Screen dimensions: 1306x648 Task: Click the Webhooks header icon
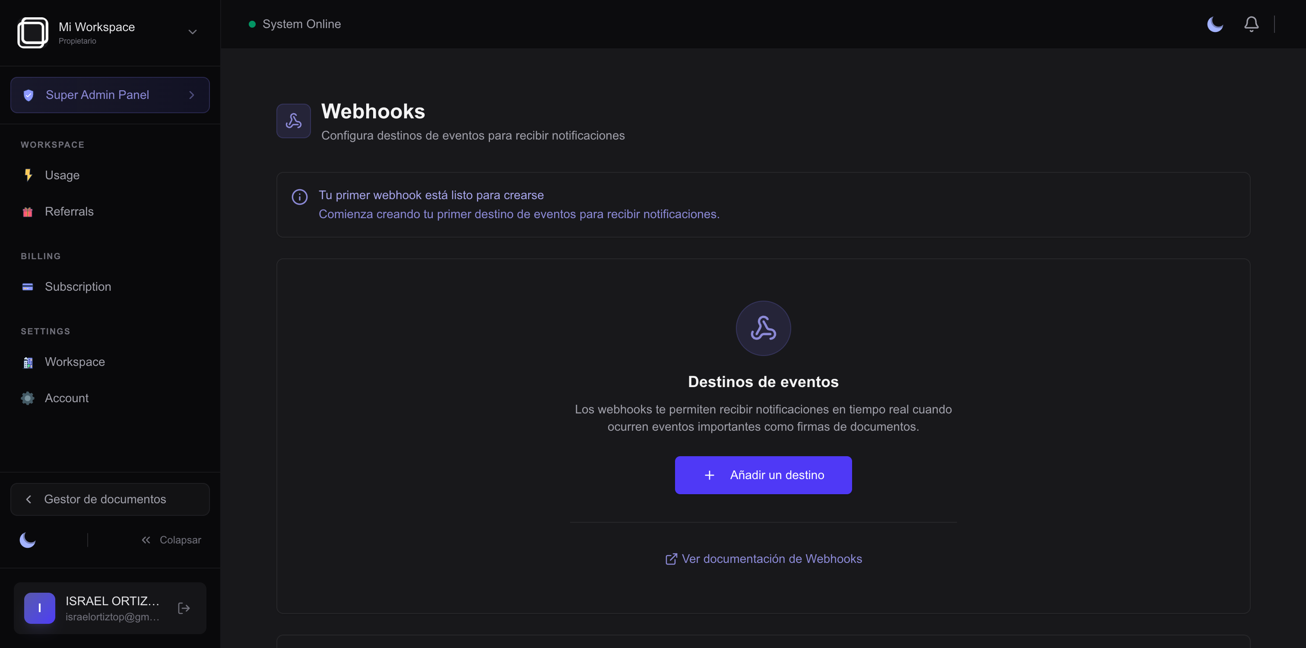click(294, 121)
